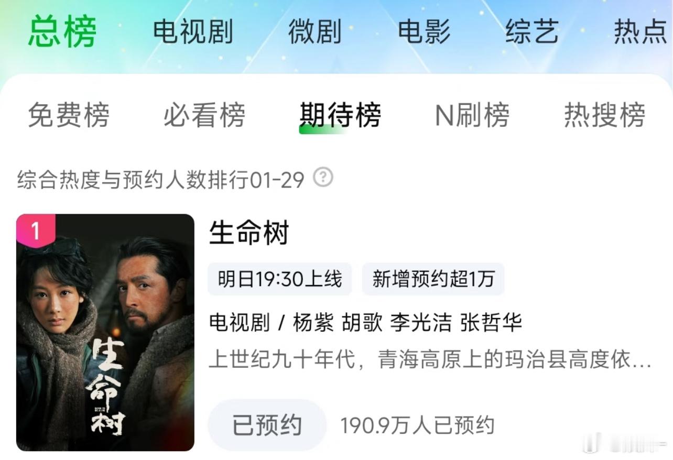Click the cast line 杨紫 胡歌 李光洁
Viewport: 673px width, 460px height.
[372, 323]
